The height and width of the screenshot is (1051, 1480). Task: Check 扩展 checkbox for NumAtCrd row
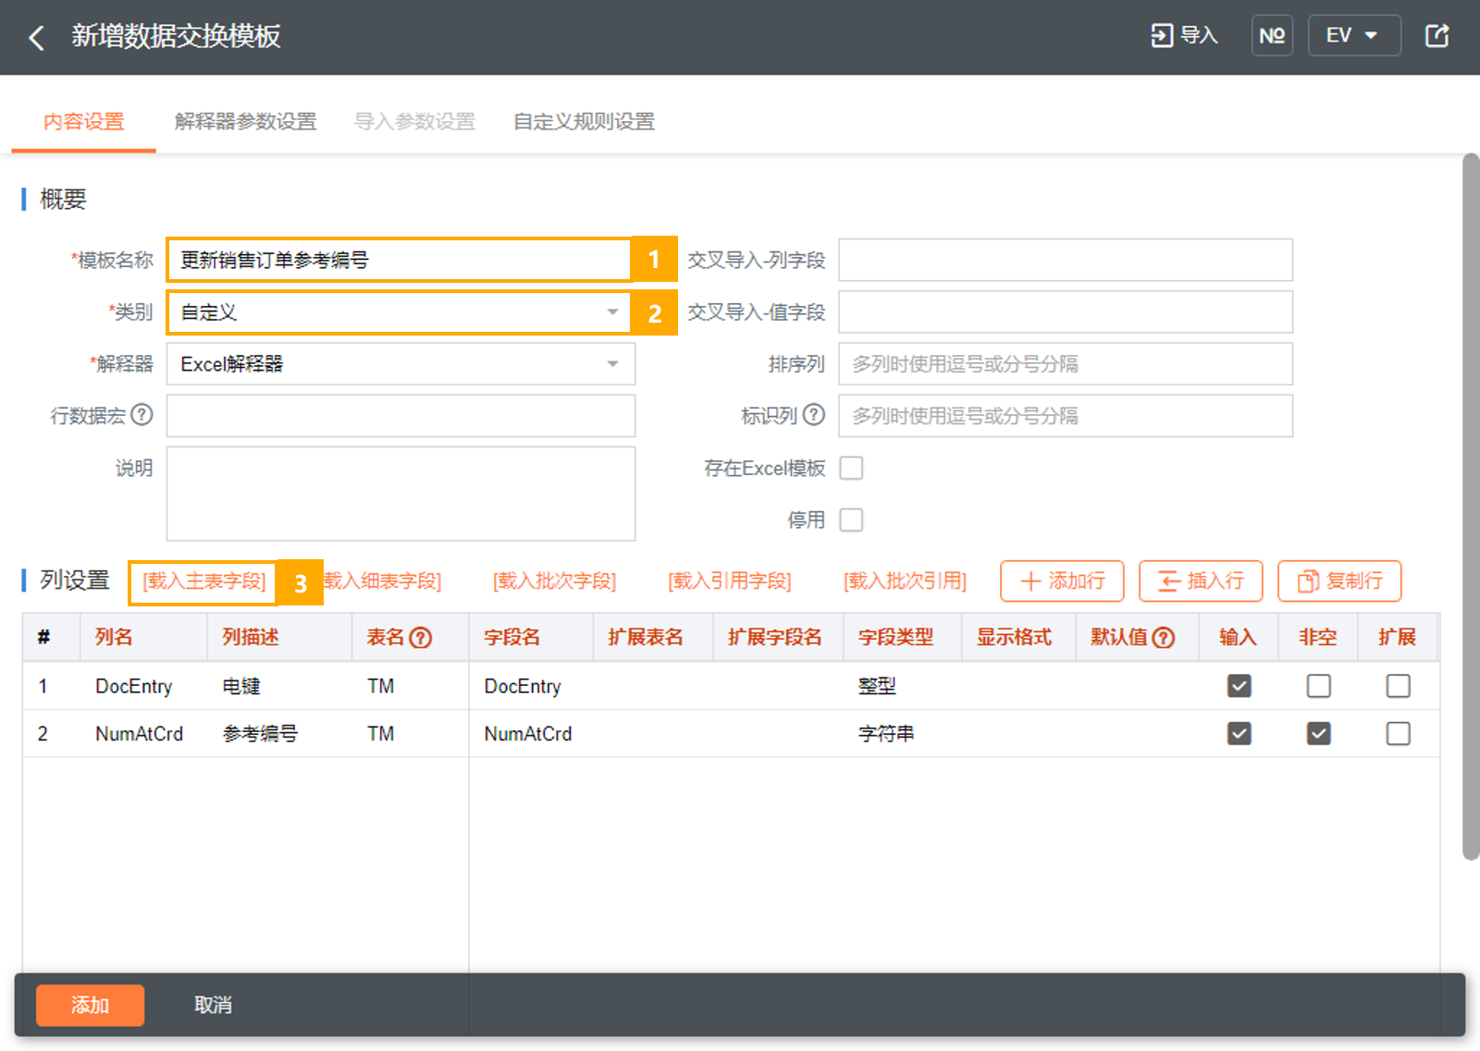pyautogui.click(x=1399, y=734)
